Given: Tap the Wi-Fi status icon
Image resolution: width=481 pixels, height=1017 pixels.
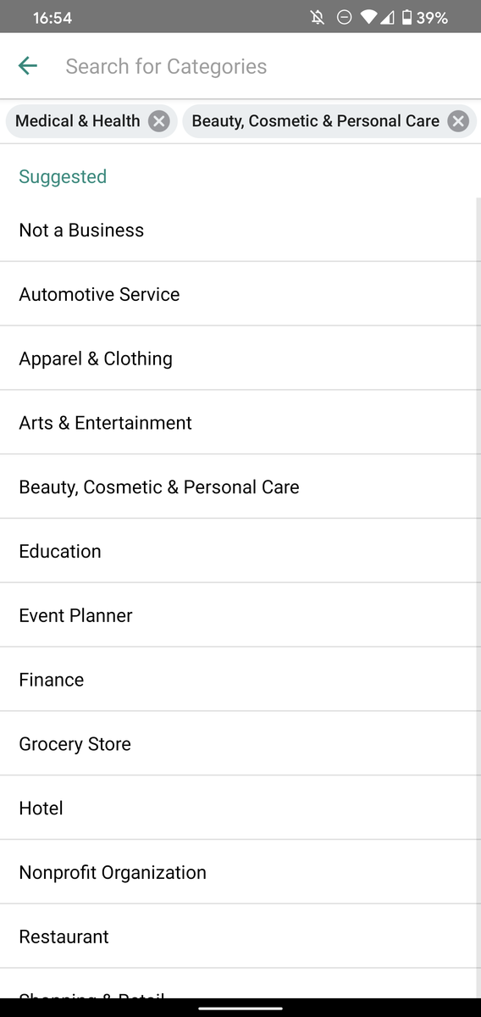Looking at the screenshot, I should pyautogui.click(x=368, y=17).
